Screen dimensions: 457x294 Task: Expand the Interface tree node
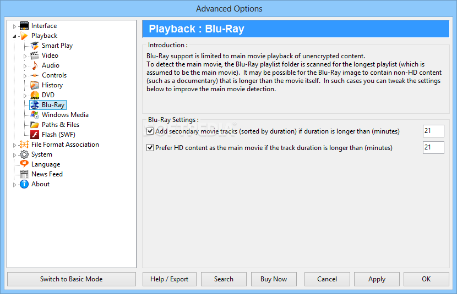(x=14, y=26)
